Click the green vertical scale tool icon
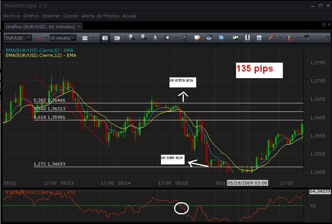 (185, 38)
